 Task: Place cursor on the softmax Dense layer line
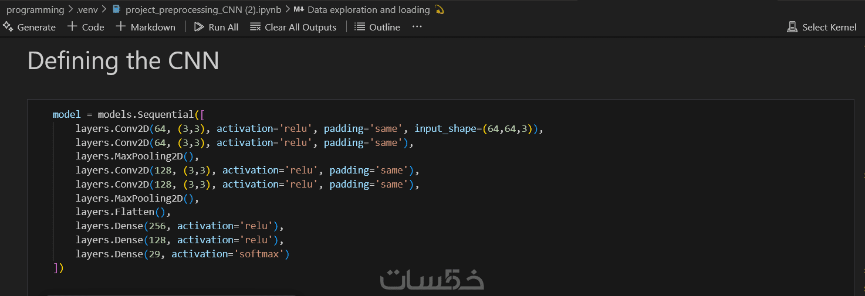(182, 254)
